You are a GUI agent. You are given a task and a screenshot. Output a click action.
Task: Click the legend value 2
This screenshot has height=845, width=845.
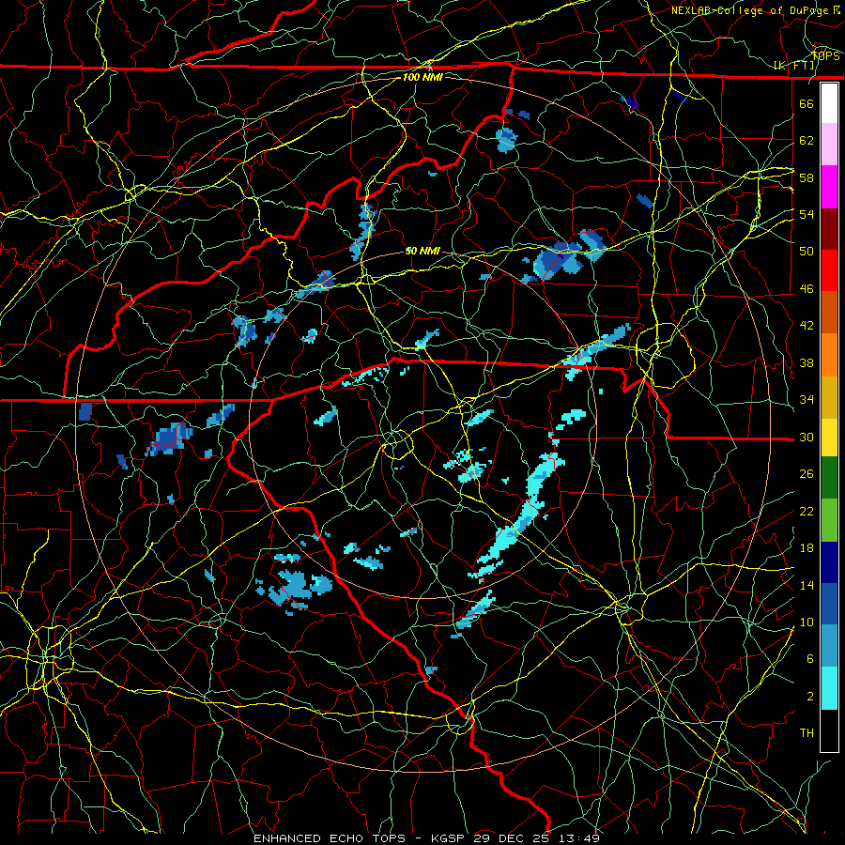(x=810, y=697)
